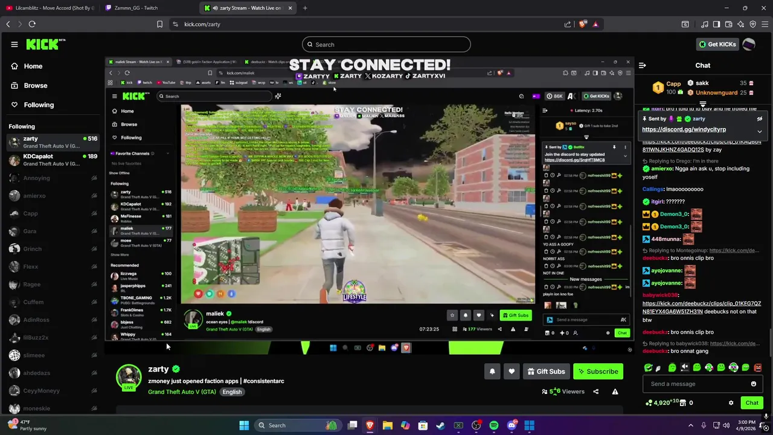
Task: Toggle follow heart for zarty
Action: pos(512,372)
